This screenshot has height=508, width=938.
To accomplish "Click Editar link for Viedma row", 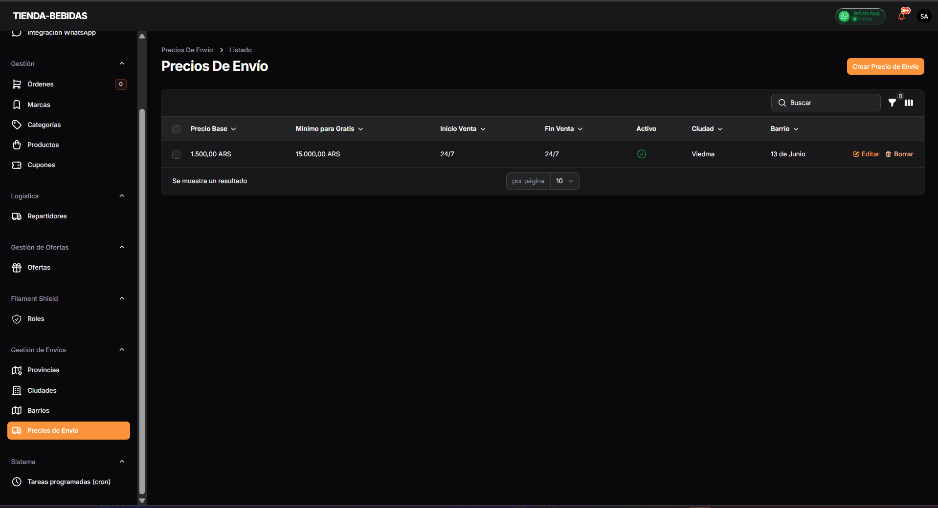I will coord(866,154).
